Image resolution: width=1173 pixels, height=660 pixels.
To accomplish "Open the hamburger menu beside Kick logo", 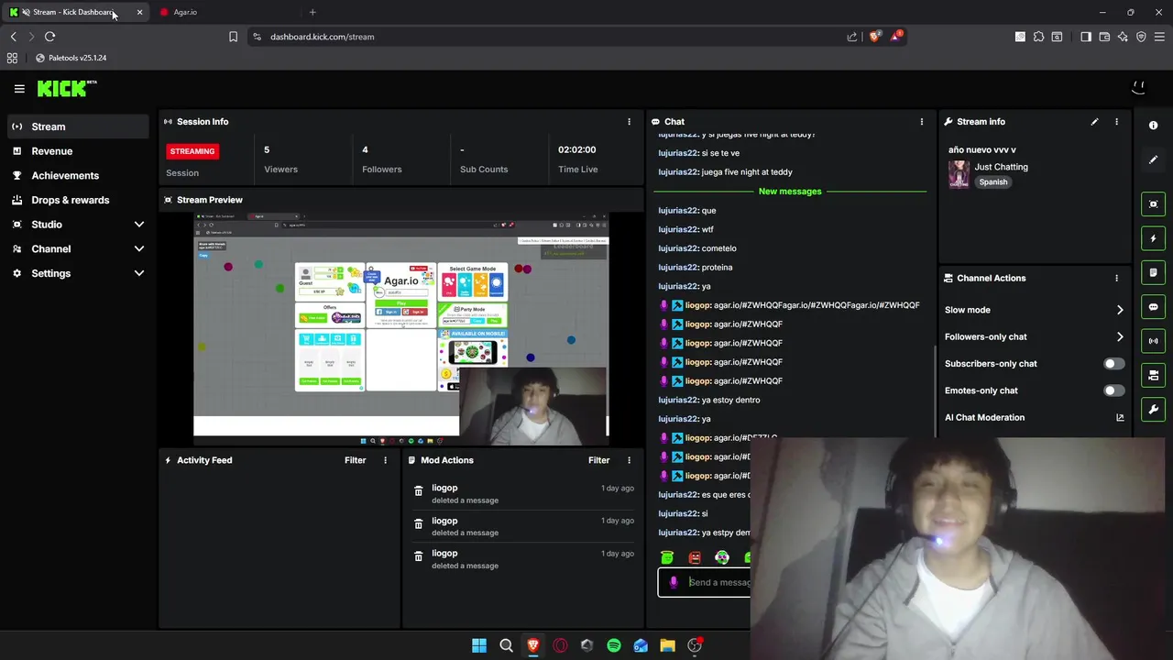I will (19, 89).
